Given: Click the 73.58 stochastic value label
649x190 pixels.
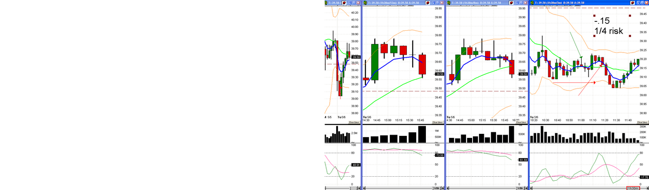Looking at the screenshot, I should (x=439, y=155).
